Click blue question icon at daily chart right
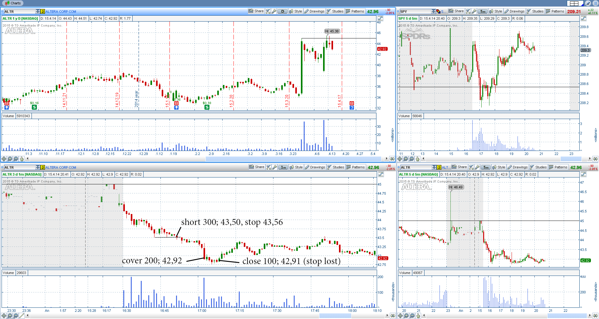The height and width of the screenshot is (319, 599). (352, 107)
